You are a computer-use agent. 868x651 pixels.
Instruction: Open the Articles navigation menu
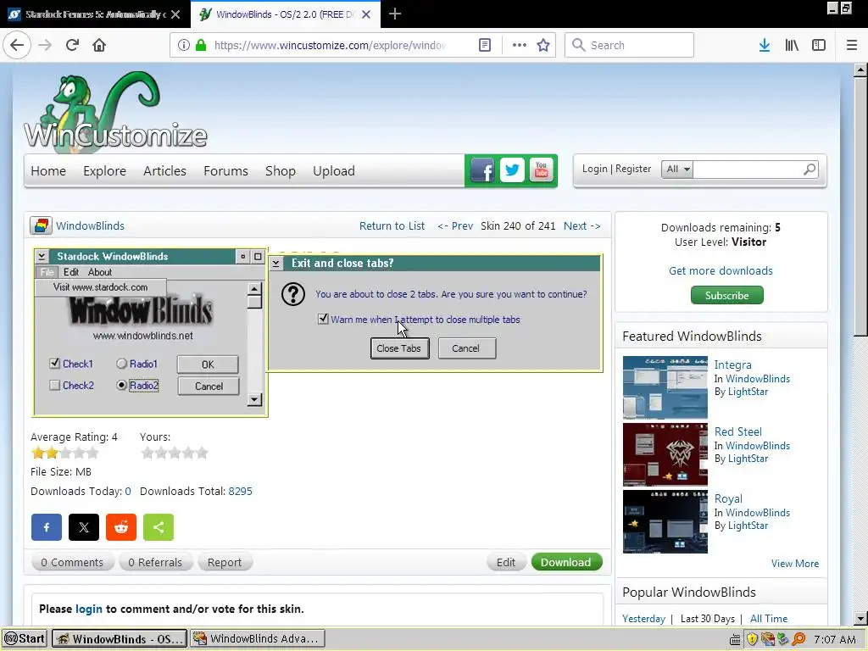click(164, 171)
